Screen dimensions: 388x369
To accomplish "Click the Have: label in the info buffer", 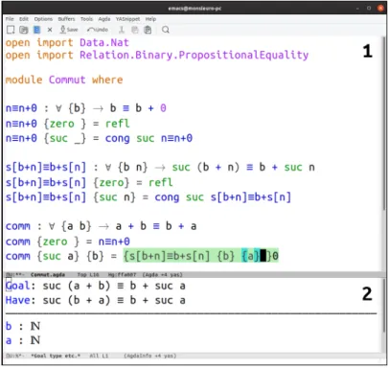I will pyautogui.click(x=20, y=300).
